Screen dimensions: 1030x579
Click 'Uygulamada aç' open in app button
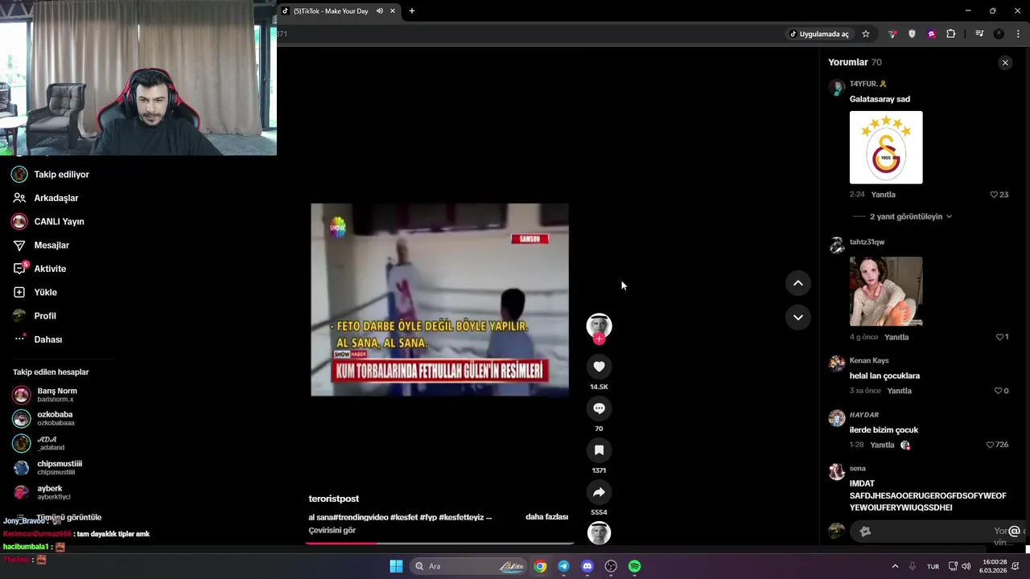point(819,34)
